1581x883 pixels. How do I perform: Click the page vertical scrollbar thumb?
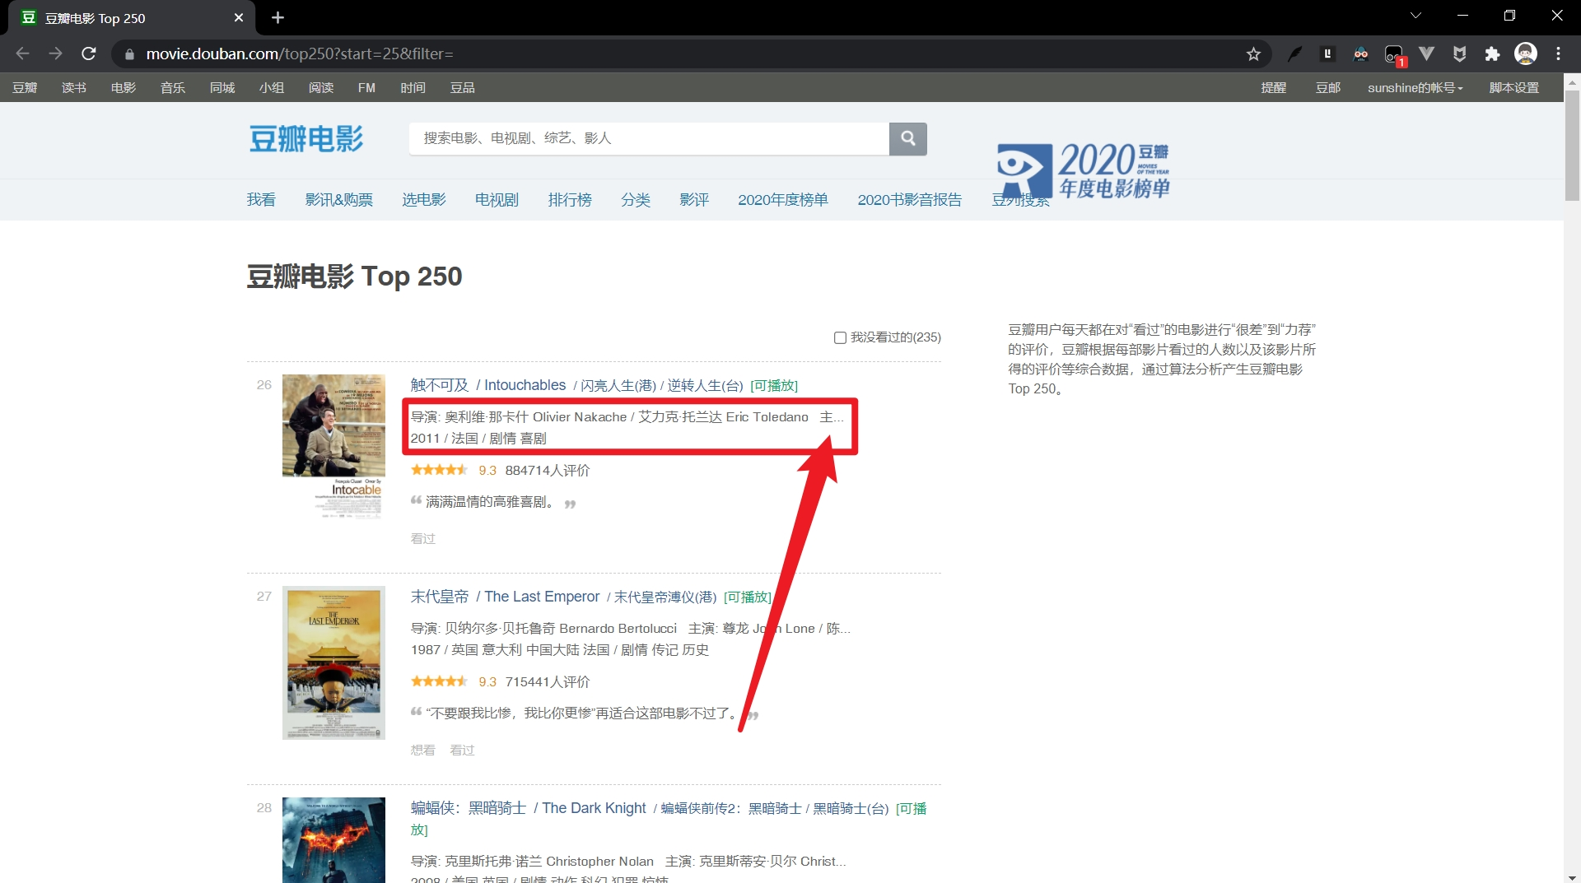coord(1572,146)
